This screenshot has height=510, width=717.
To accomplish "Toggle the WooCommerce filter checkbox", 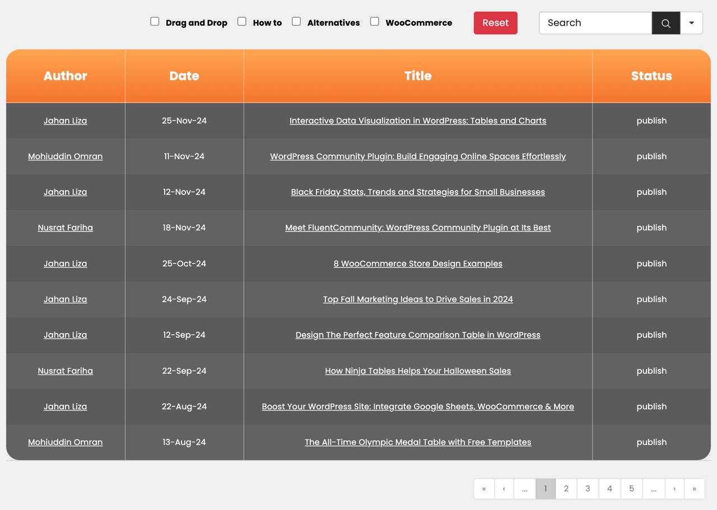I will click(x=375, y=21).
